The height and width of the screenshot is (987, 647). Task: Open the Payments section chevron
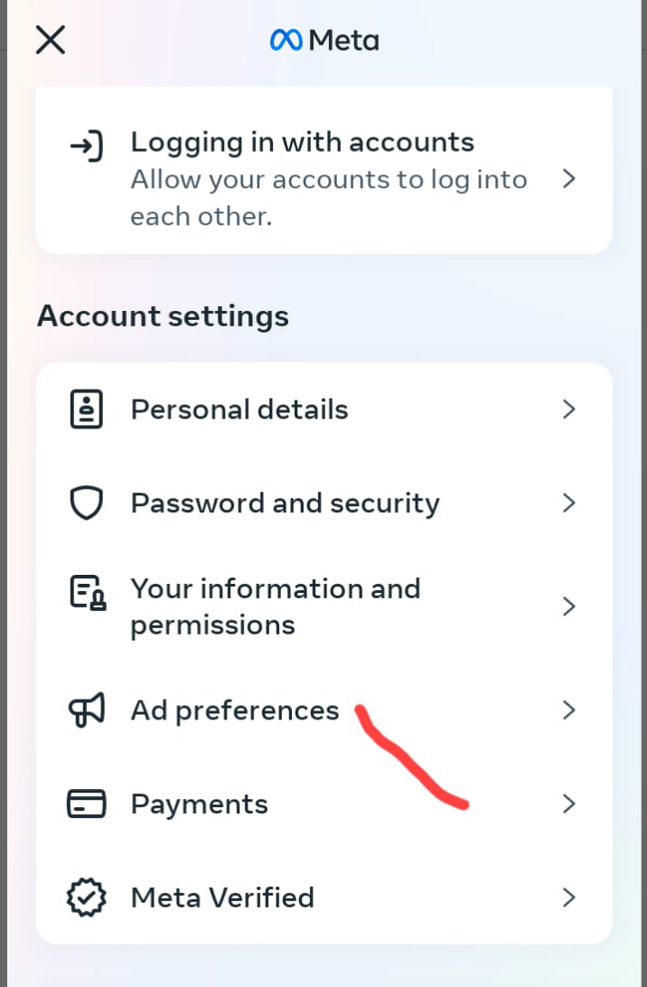[569, 804]
